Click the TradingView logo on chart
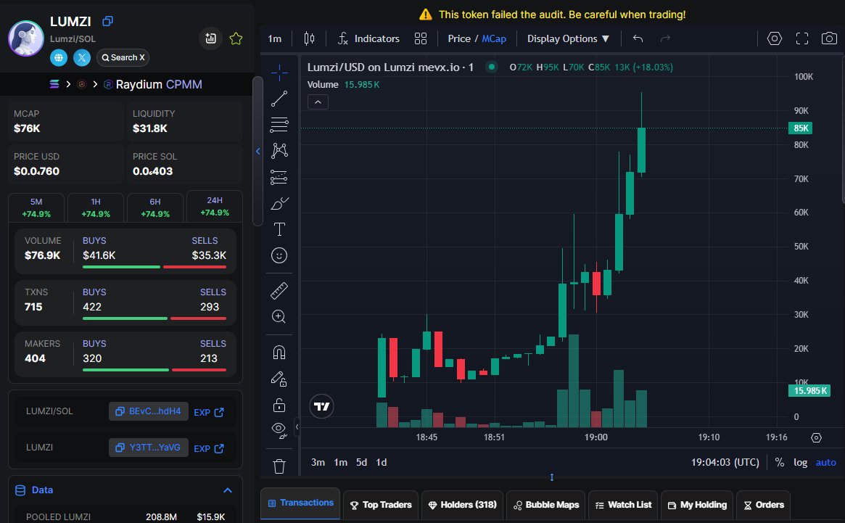The height and width of the screenshot is (523, 845). tap(322, 406)
